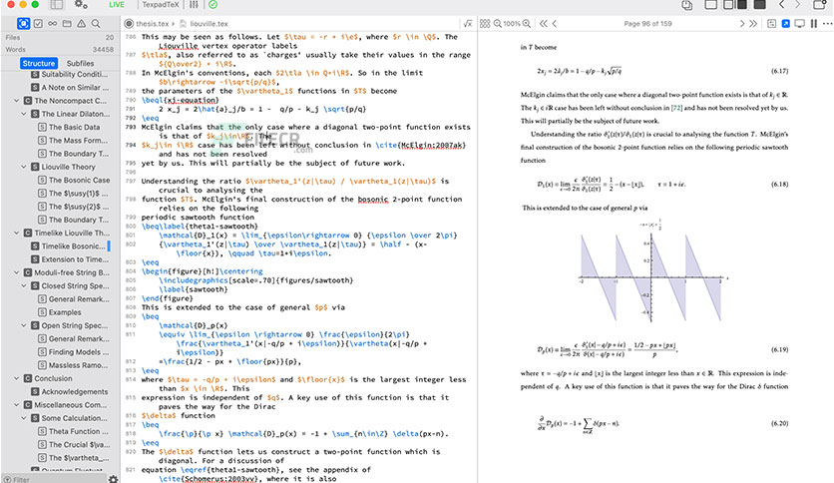Open presentation display monitor icon
Image resolution: width=834 pixels, height=483 pixels.
(799, 23)
